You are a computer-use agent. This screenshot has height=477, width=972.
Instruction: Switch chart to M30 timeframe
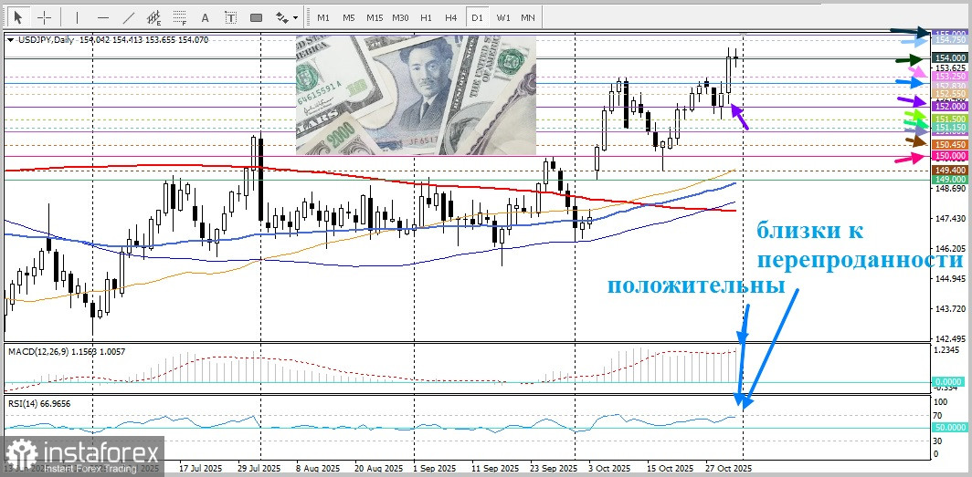tap(400, 17)
